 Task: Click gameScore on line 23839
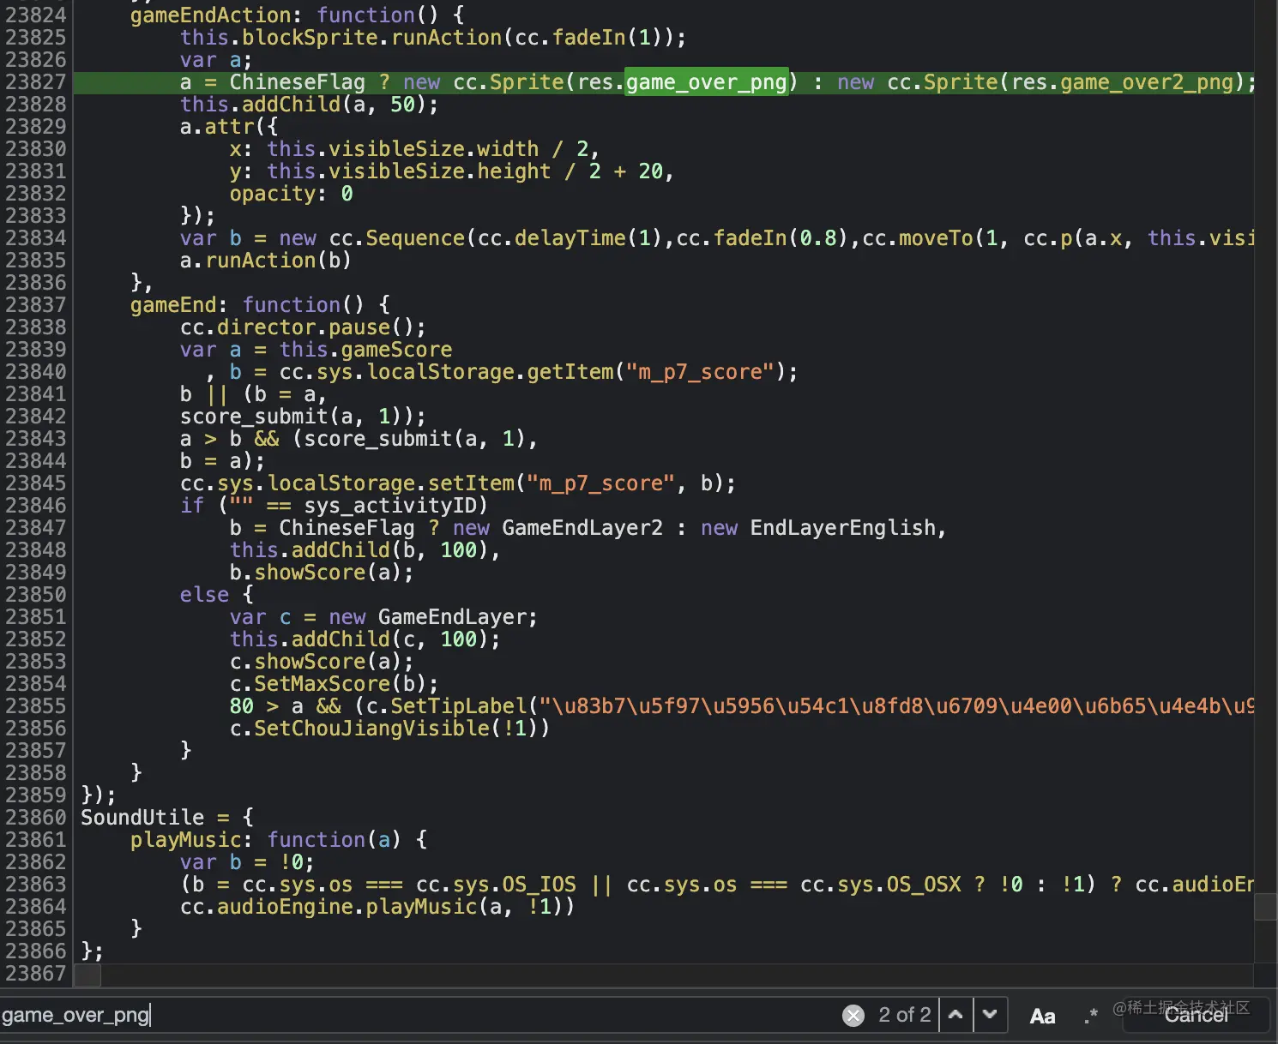click(396, 350)
